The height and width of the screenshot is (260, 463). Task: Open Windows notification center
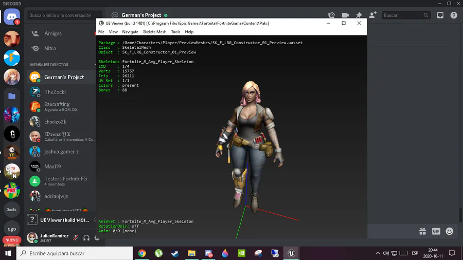click(x=452, y=253)
